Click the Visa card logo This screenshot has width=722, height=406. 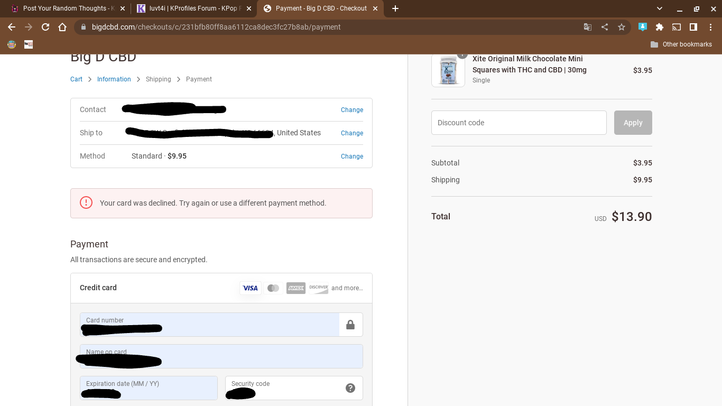251,288
